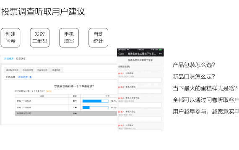239x150 pixels.
Task: Click the orange tag beside the survey question
Action: coord(49,91)
